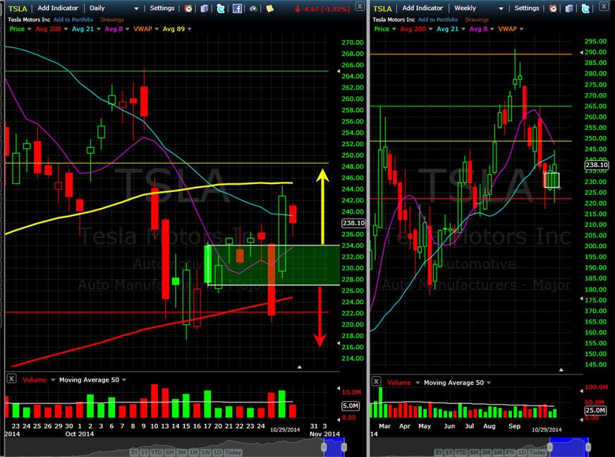Select 1D range in Daily chart
Image resolution: width=615 pixels, height=457 pixels.
[217, 452]
